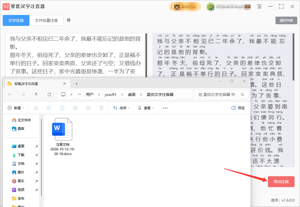
Task: Open 图库 in Explorer sidebar
Action: click(18, 129)
